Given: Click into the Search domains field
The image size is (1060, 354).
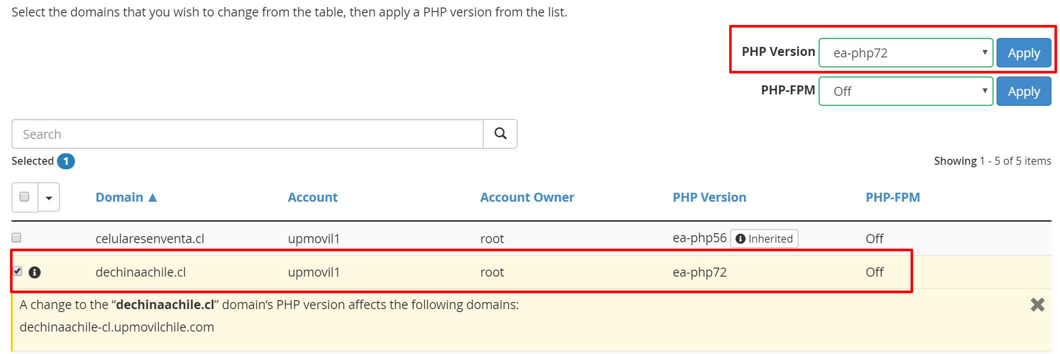Looking at the screenshot, I should pos(247,134).
